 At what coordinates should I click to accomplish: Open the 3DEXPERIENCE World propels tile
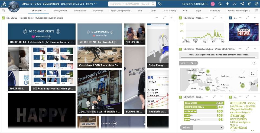pyautogui.click(x=100, y=92)
